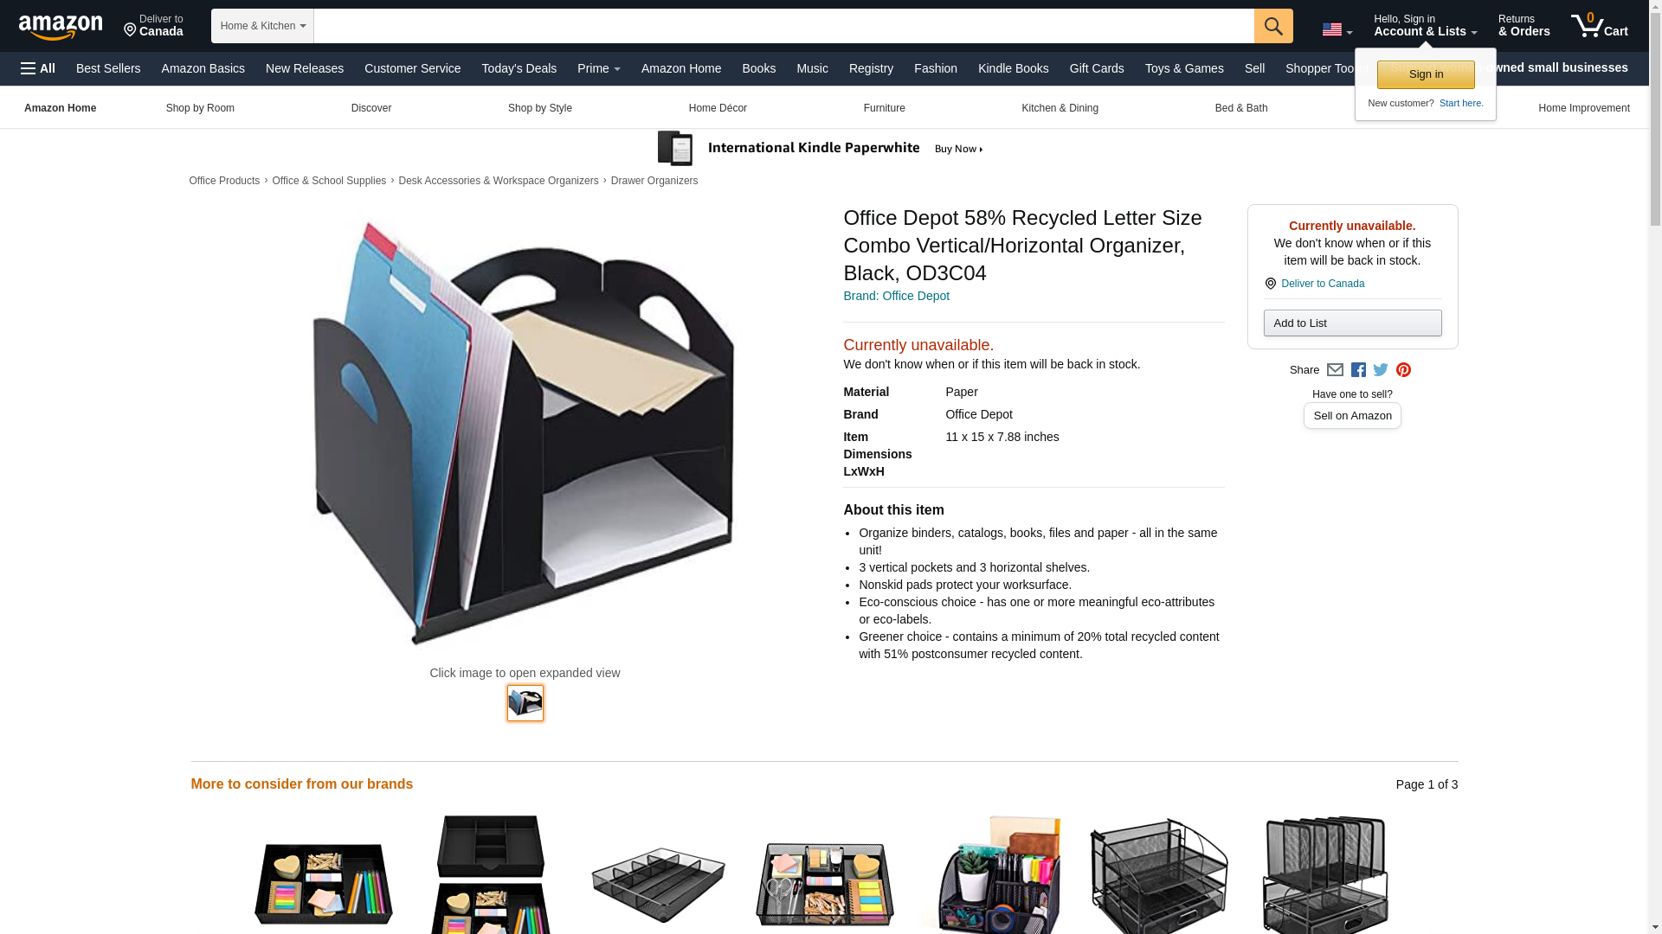1662x934 pixels.
Task: Expand the Prime navigation dropdown
Action: (598, 68)
